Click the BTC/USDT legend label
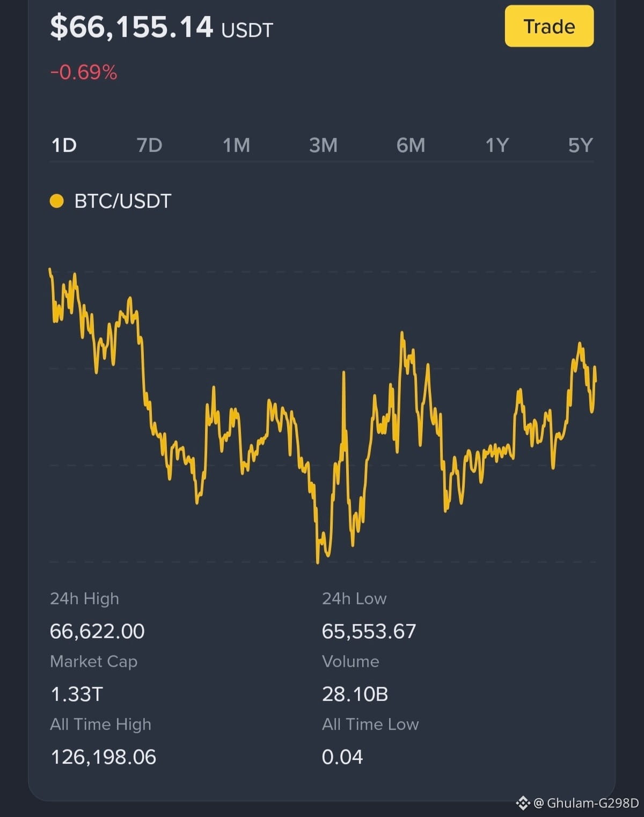Image resolution: width=644 pixels, height=817 pixels. pos(122,201)
